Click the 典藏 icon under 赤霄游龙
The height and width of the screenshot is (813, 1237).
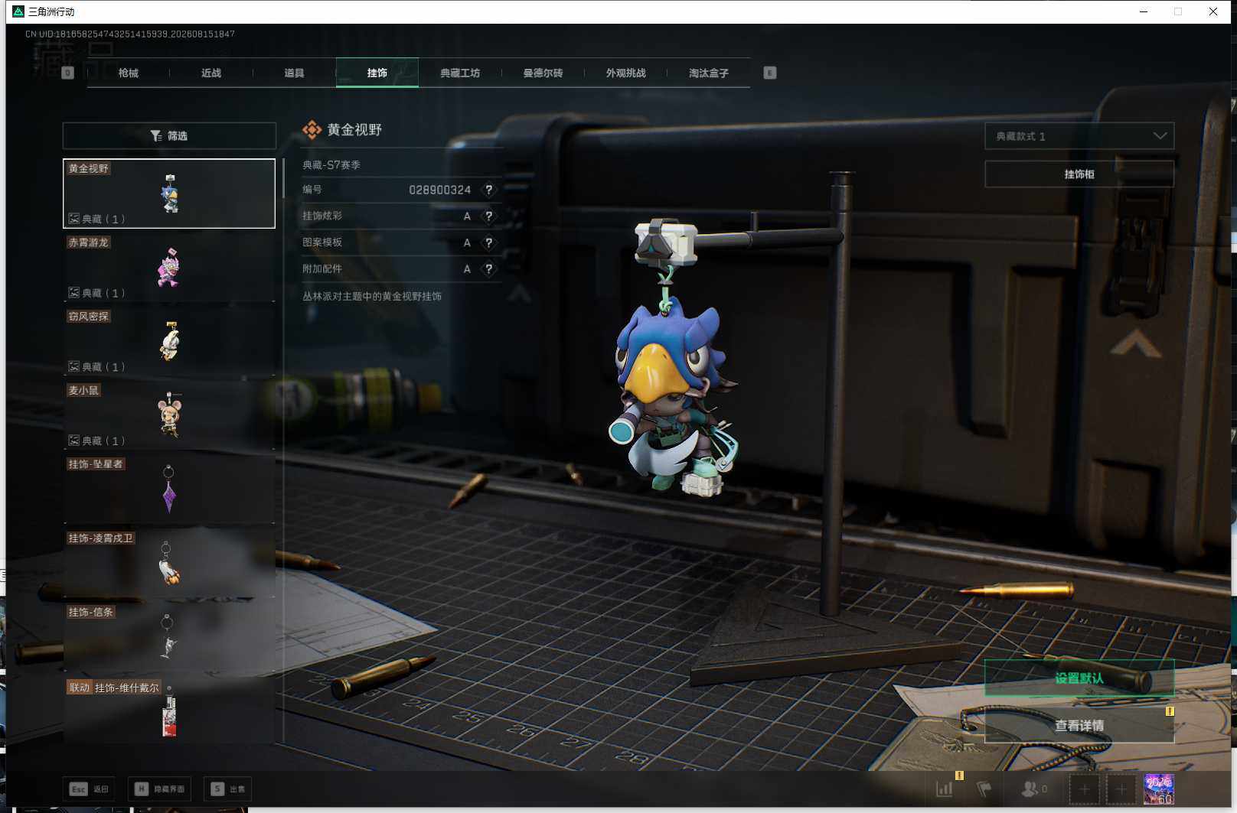[x=74, y=293]
